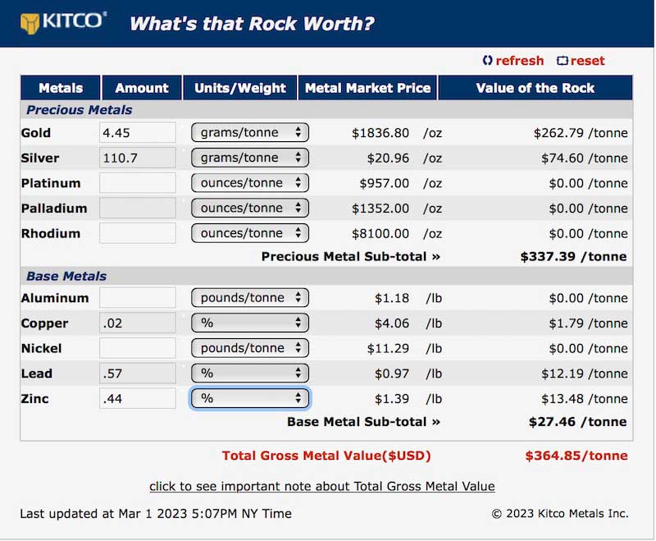Click the Nickel amount field

pos(138,348)
